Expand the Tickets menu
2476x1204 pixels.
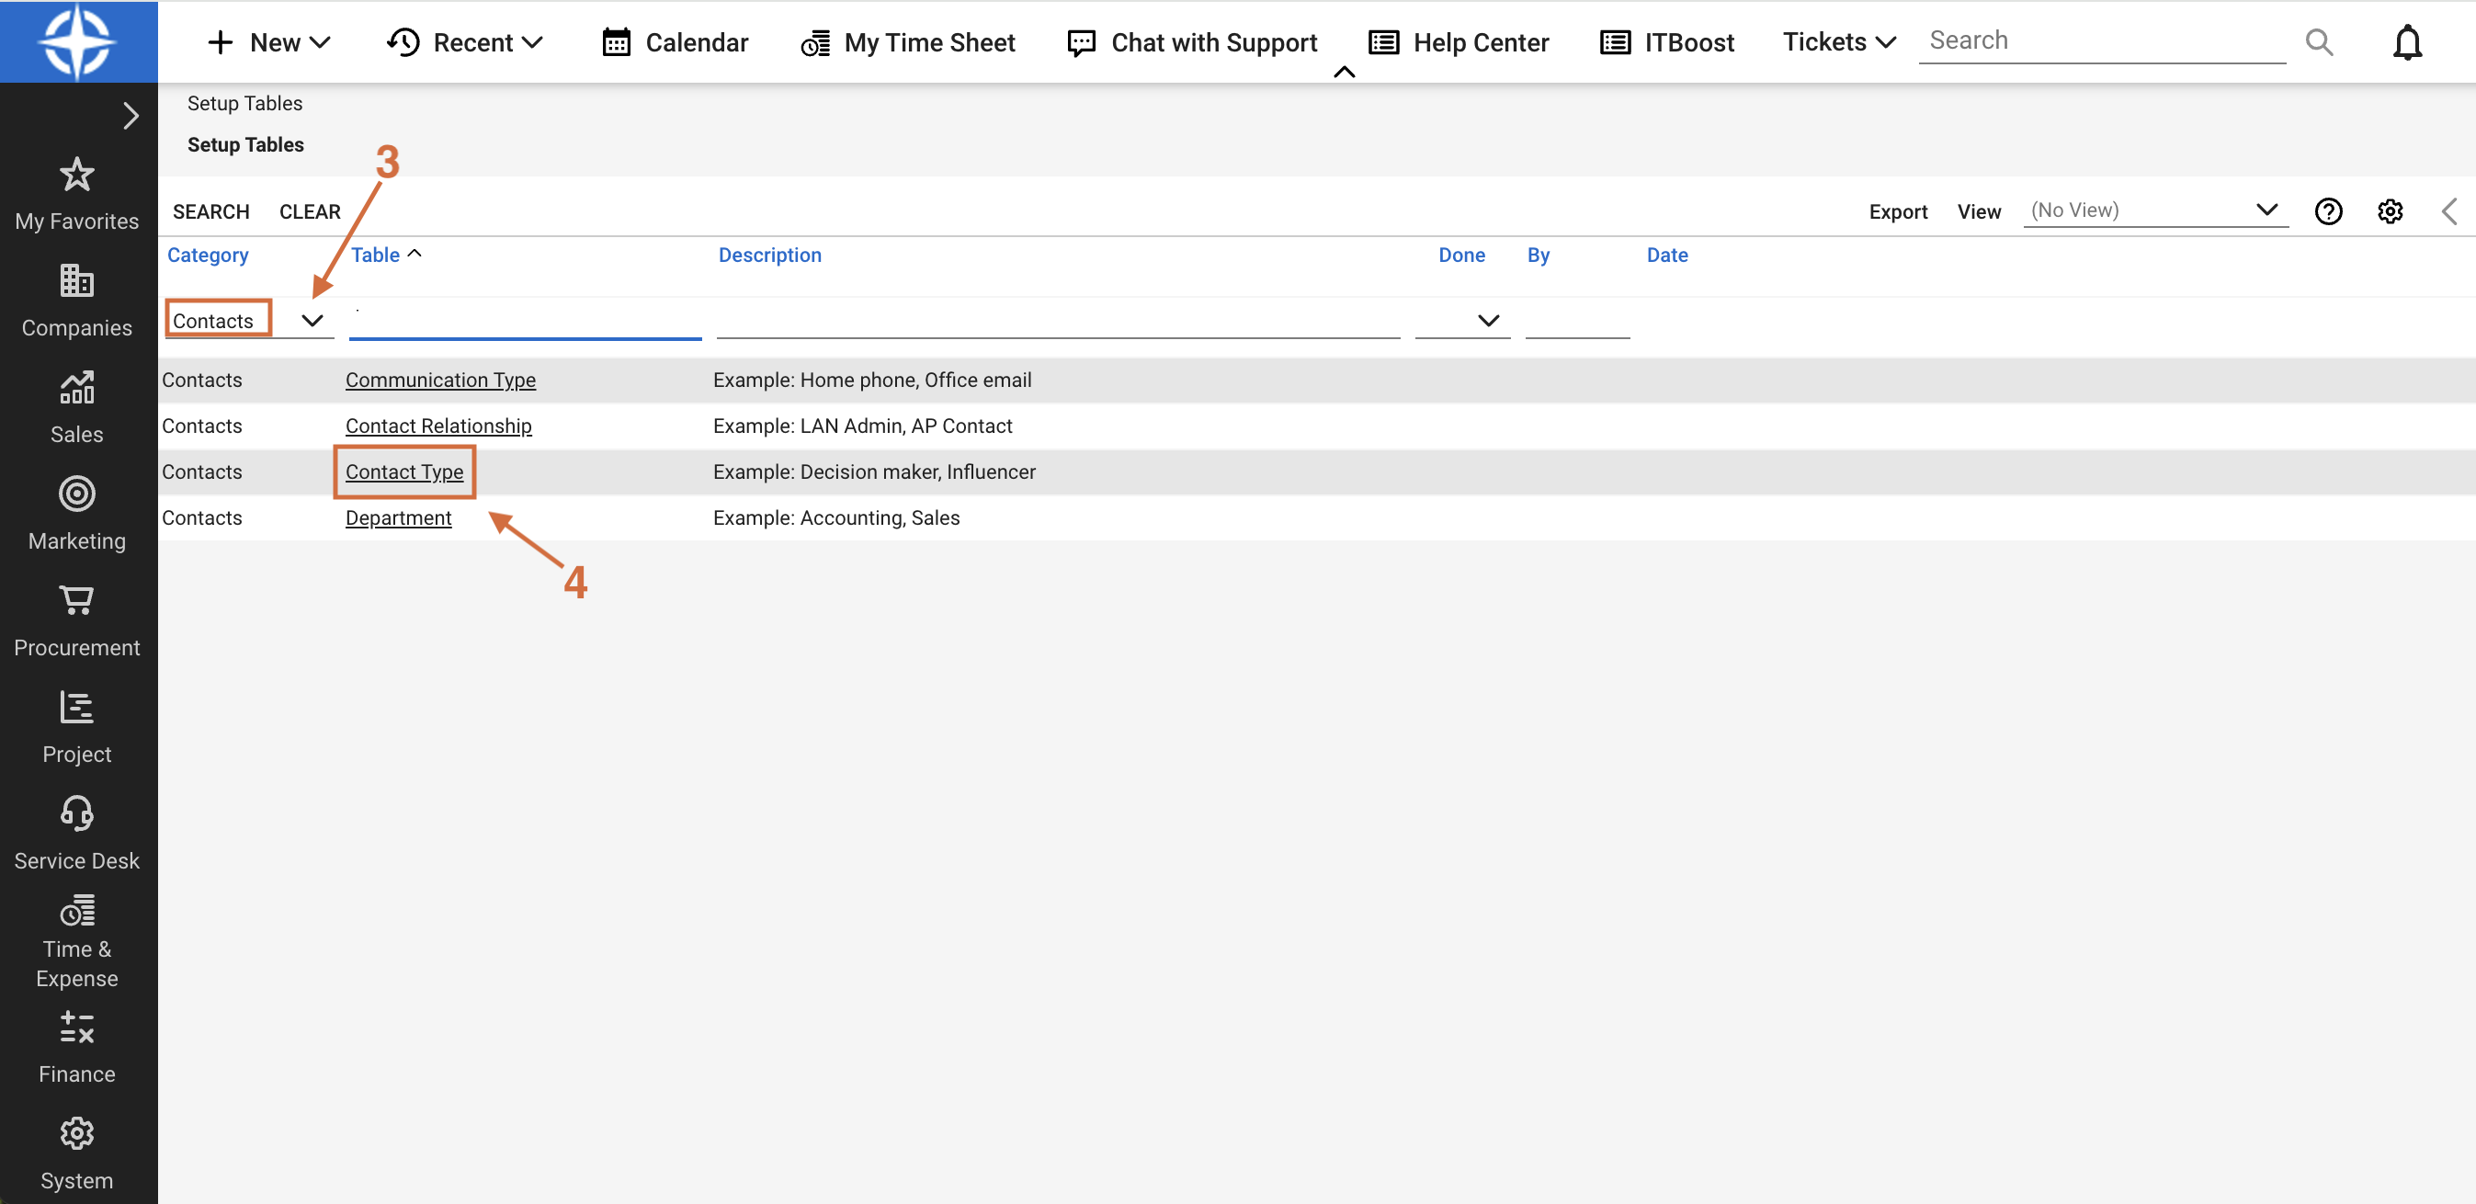(1837, 41)
